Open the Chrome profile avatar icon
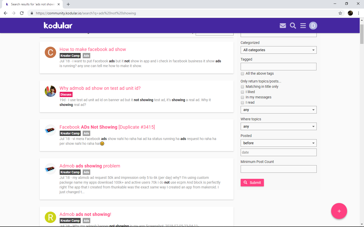Screen dimensions: 364x227 [350, 13]
